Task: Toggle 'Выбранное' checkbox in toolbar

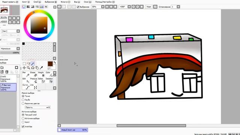Action: pyautogui.click(x=78, y=7)
